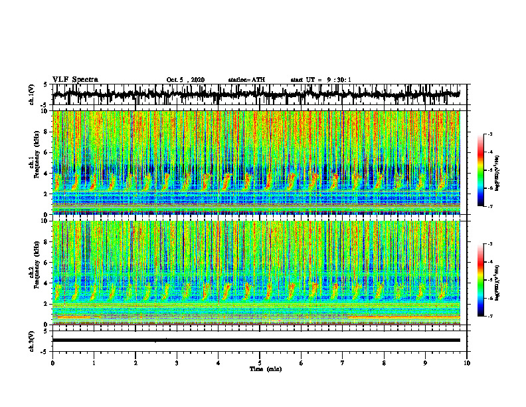Click the "2" kHz tick of ch.2 spectrogram
The image size is (526, 407).
click(x=47, y=304)
